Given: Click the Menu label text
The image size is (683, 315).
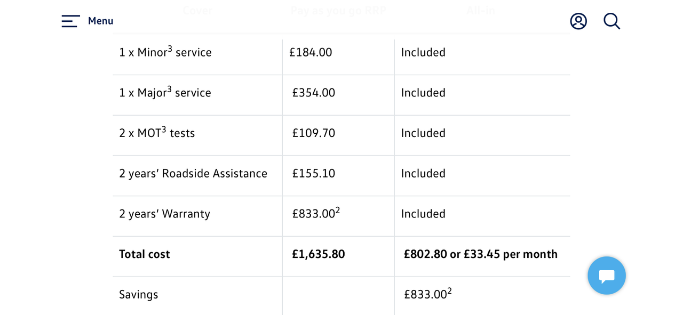Looking at the screenshot, I should point(100,21).
